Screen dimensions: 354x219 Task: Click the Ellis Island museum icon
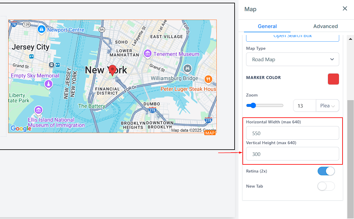click(38, 110)
